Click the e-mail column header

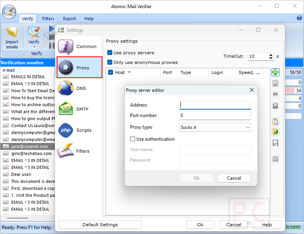click(9, 70)
